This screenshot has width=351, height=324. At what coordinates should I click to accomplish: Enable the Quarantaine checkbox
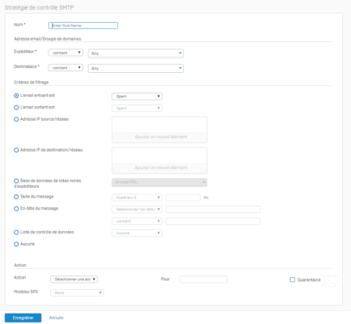click(x=293, y=279)
